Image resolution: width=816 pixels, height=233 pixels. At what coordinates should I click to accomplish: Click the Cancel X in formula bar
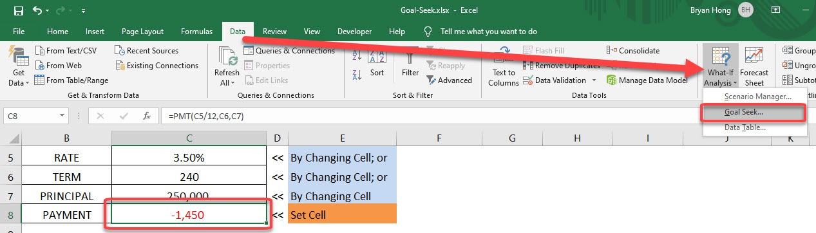tap(100, 116)
